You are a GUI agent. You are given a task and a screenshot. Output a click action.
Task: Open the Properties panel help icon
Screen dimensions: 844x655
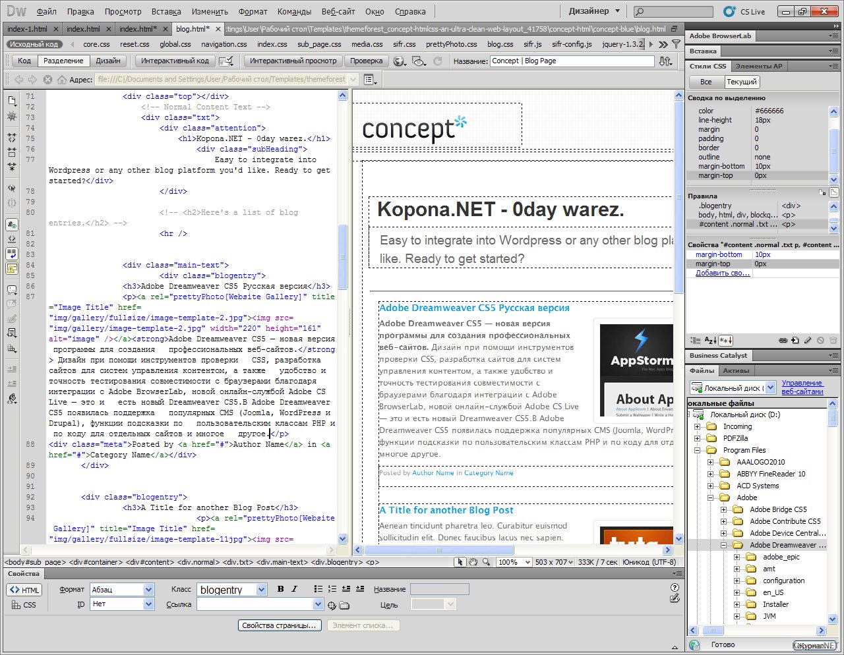pyautogui.click(x=674, y=587)
